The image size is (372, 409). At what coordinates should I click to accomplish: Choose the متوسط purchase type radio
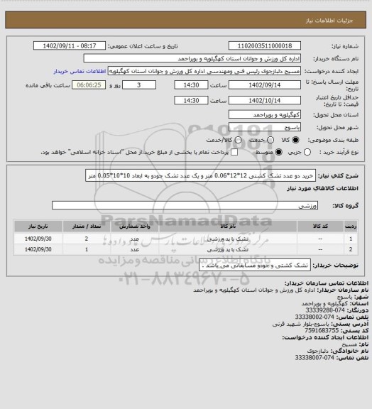coord(279,152)
